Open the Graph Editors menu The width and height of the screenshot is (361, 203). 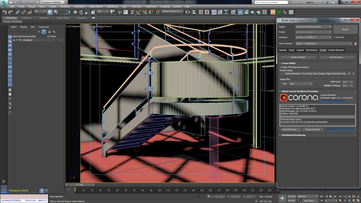pos(96,7)
